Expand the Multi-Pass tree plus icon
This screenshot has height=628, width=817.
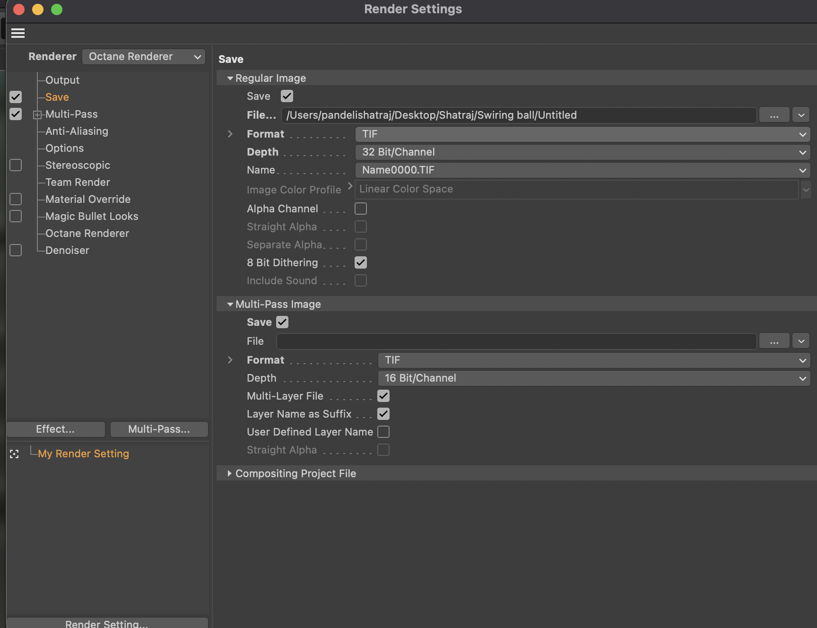(37, 114)
